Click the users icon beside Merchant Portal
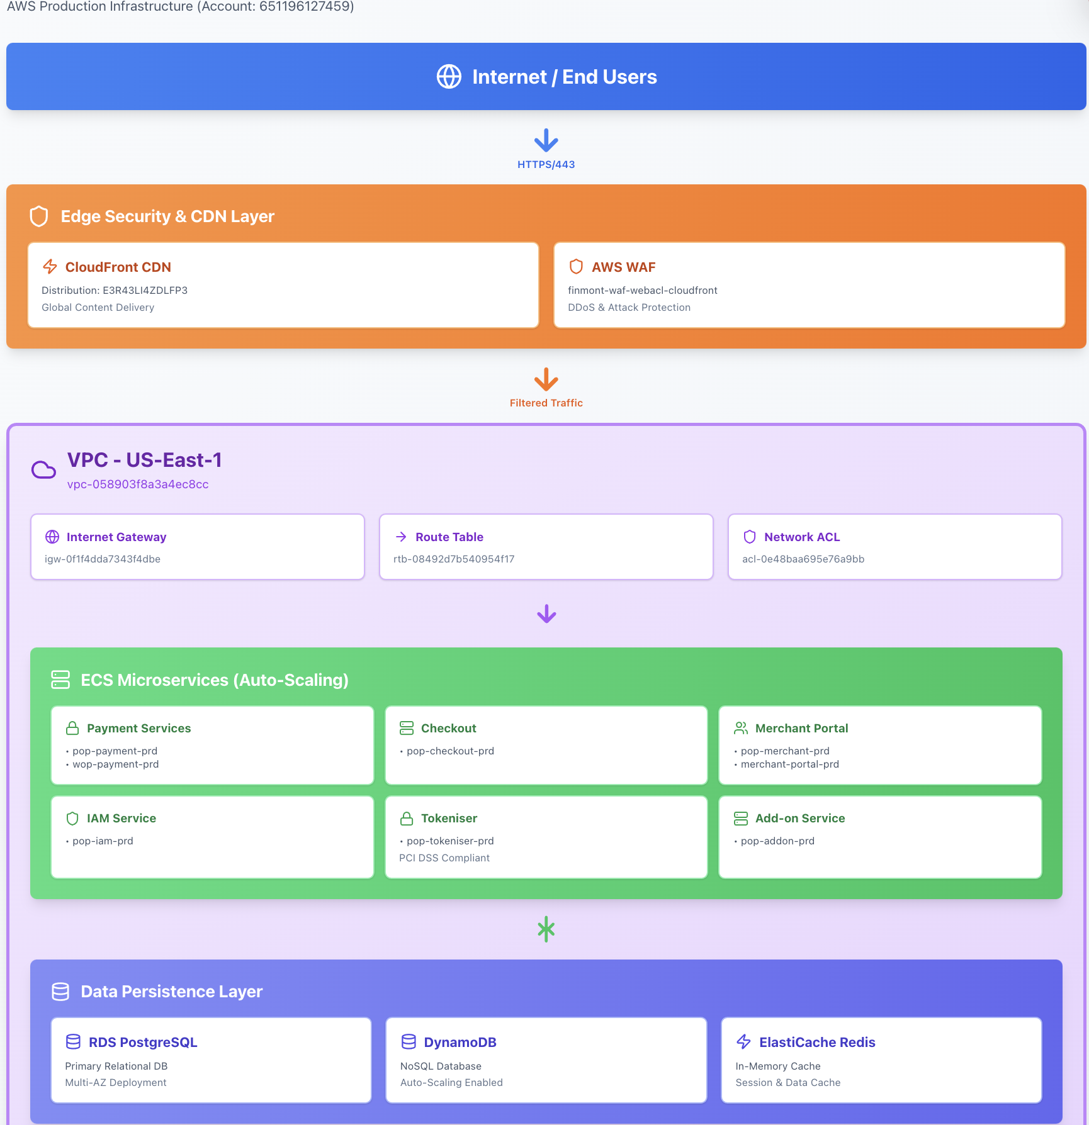Screen dimensions: 1089x1125 click(x=741, y=728)
